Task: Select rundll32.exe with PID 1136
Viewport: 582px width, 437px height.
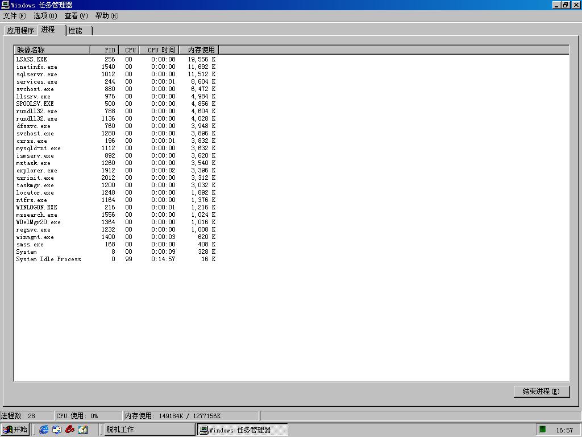Action: (x=116, y=118)
